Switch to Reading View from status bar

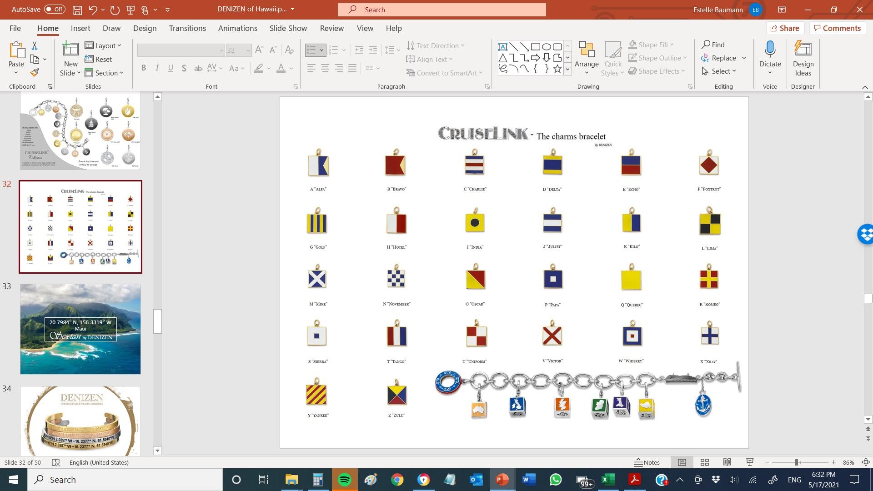pos(727,462)
